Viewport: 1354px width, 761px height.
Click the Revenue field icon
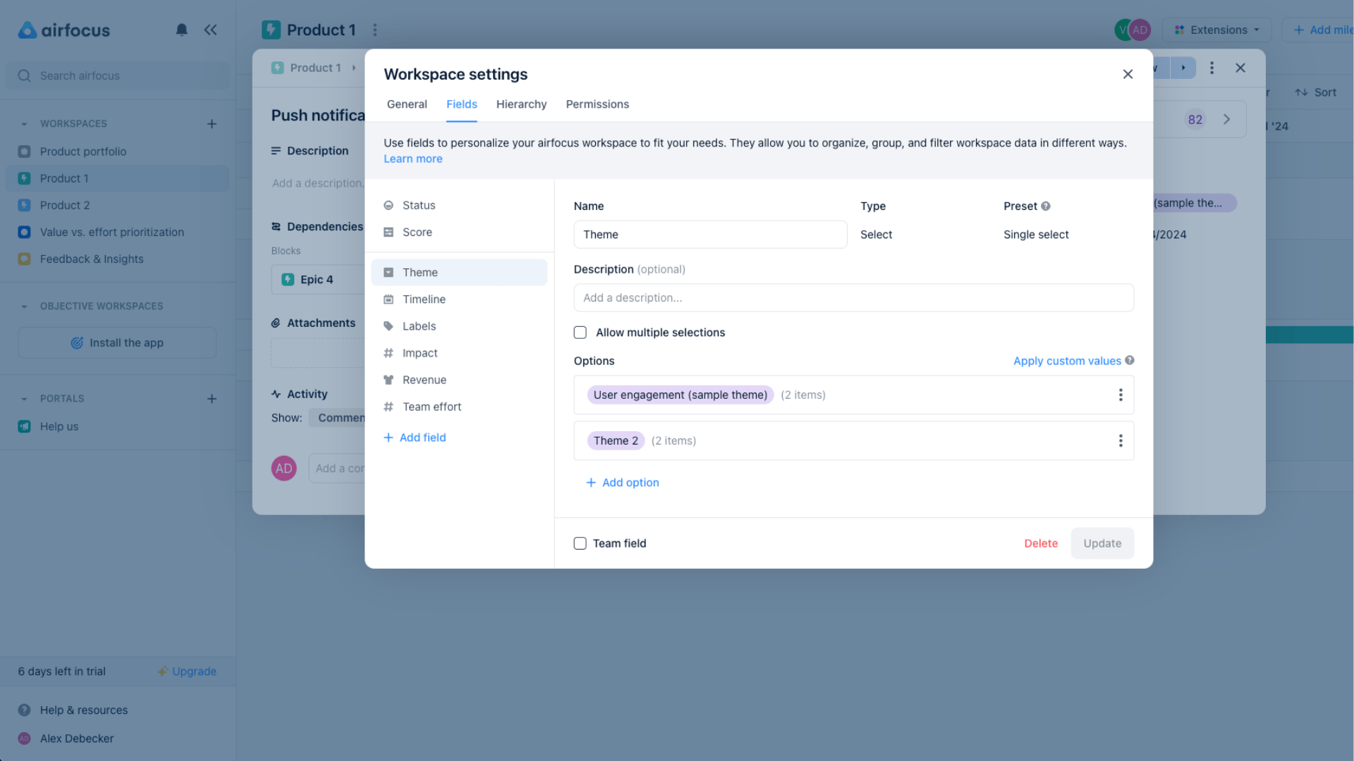(x=388, y=379)
